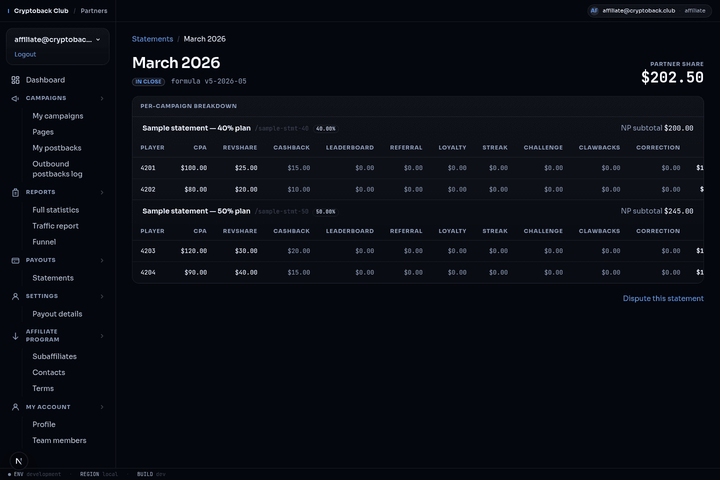The image size is (720, 480).
Task: Click BUILD dev status entry
Action: (151, 474)
